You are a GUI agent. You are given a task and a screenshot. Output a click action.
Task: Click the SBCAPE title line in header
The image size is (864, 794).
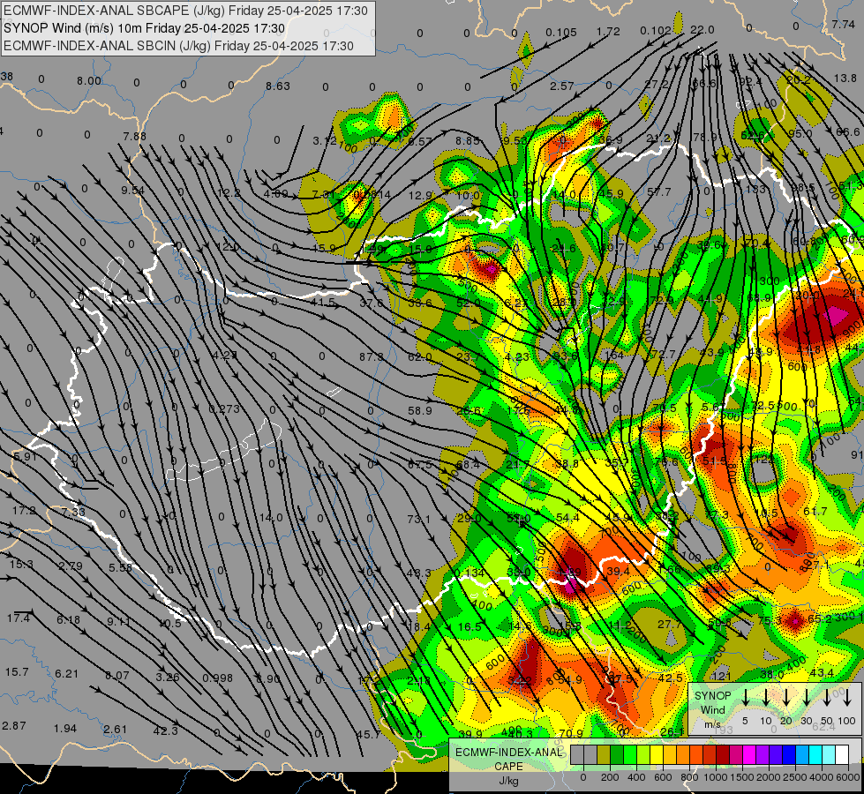pyautogui.click(x=185, y=11)
